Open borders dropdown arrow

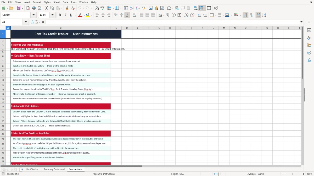click(215, 15)
